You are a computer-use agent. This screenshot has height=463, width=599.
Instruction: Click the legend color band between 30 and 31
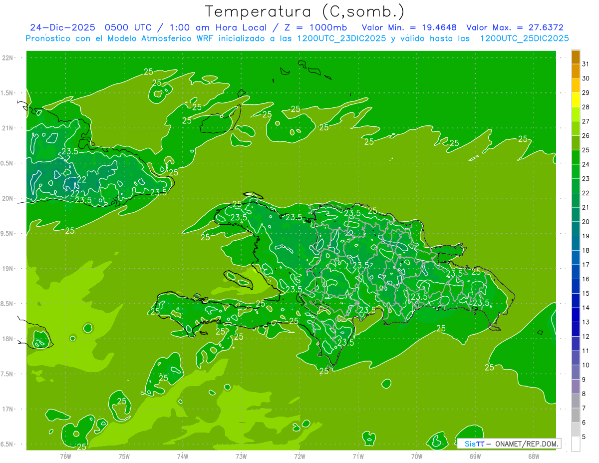(x=576, y=71)
